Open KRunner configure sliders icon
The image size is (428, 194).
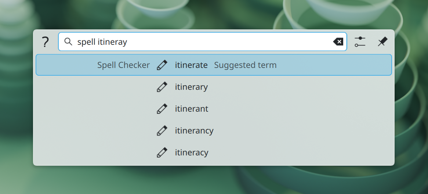pyautogui.click(x=360, y=42)
